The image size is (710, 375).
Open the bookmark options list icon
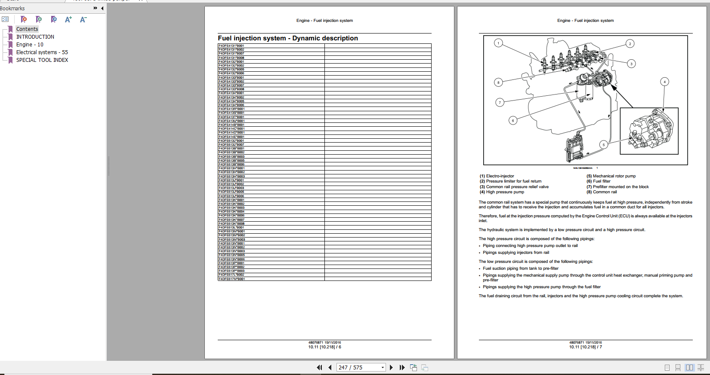tap(5, 19)
